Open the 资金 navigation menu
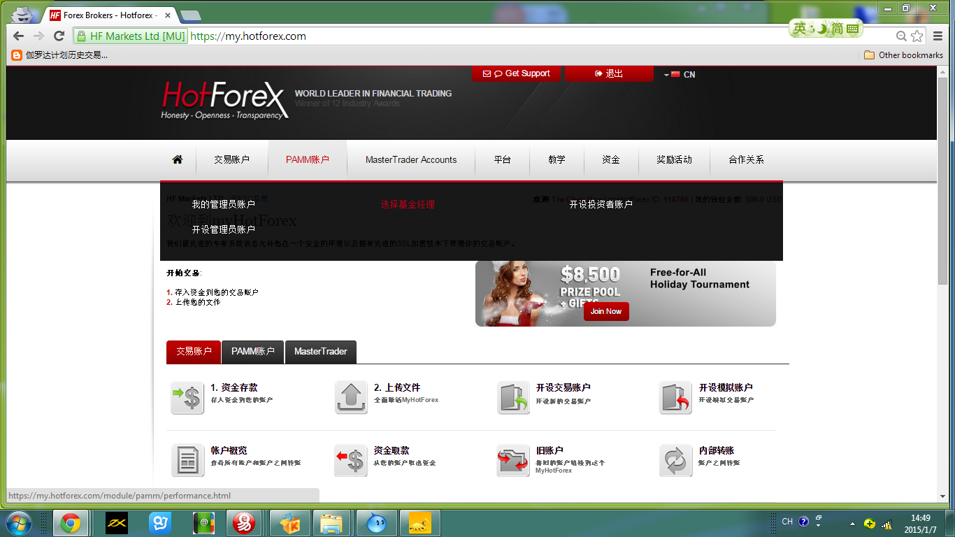Screen dimensions: 955x537 [611, 159]
